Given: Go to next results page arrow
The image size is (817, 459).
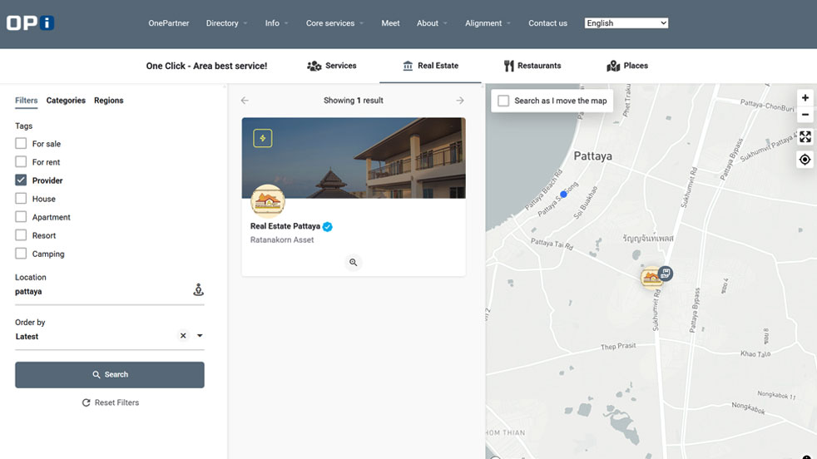Looking at the screenshot, I should coord(460,101).
